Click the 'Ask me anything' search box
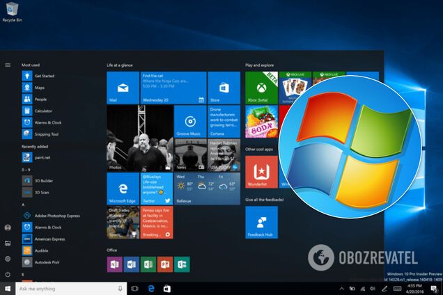 coord(71,289)
